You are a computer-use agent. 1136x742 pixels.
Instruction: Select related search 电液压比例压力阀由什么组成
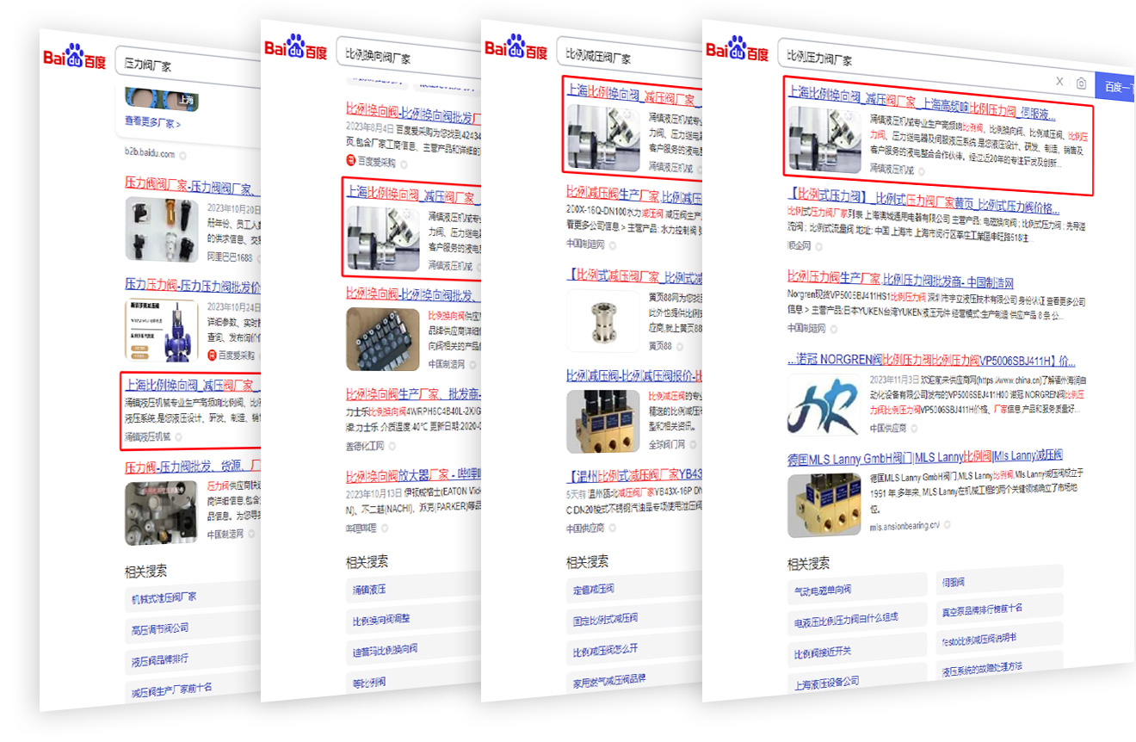pos(857,619)
